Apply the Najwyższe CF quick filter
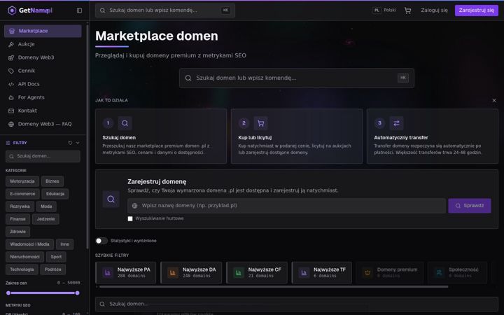Screen dimensions: 504x315 coord(256,272)
